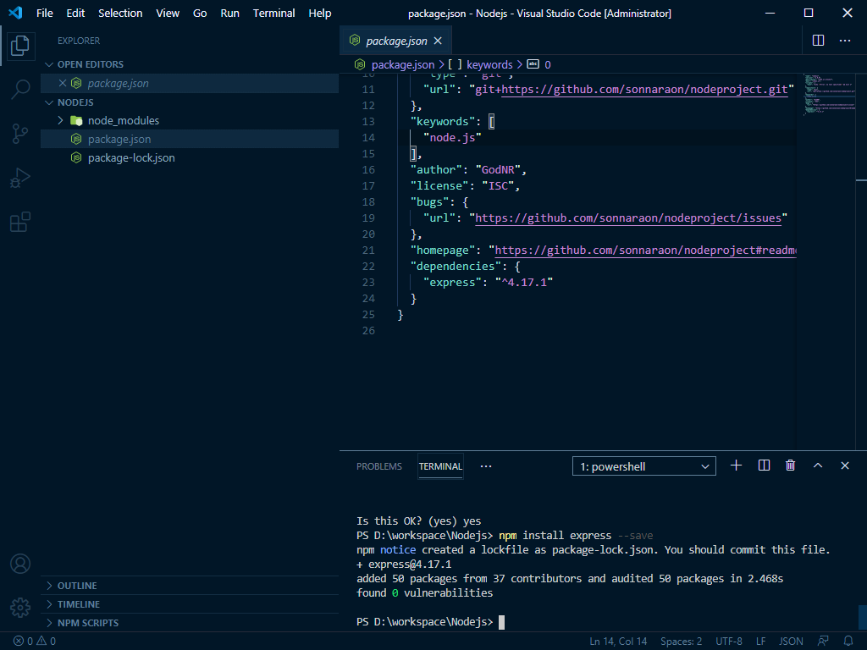Collapse the Open Editors section
The image size is (867, 650).
point(49,64)
